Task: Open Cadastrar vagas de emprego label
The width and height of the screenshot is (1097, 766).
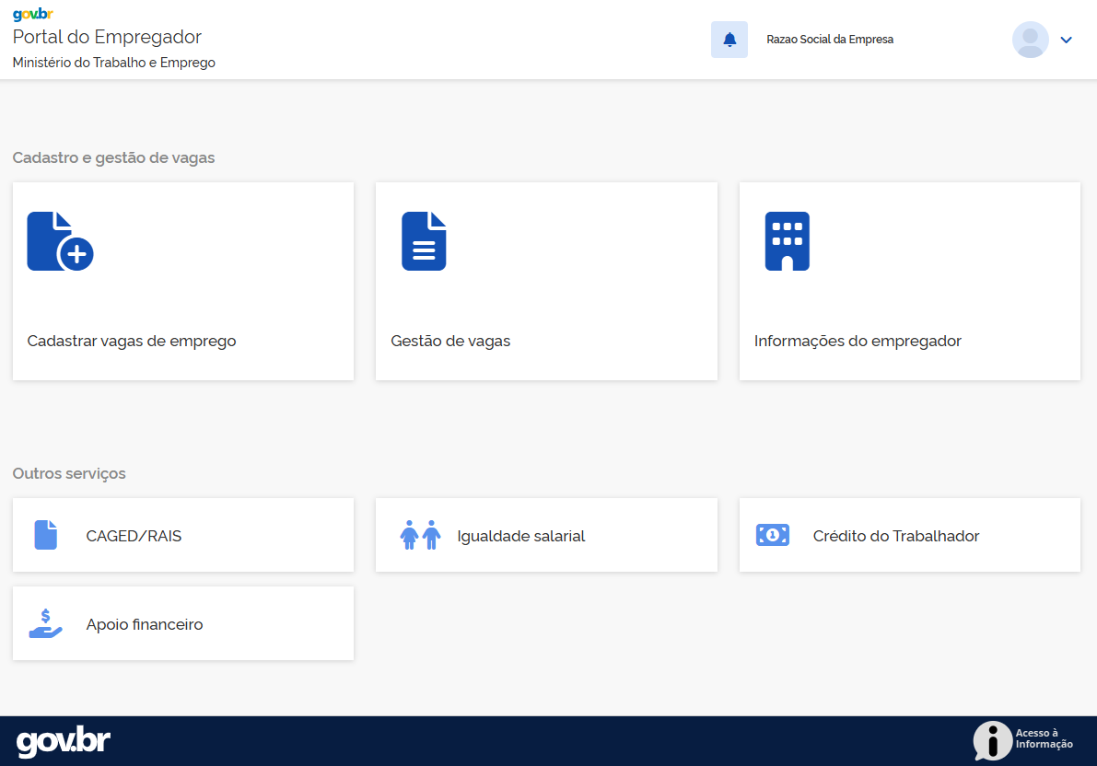Action: [x=132, y=341]
